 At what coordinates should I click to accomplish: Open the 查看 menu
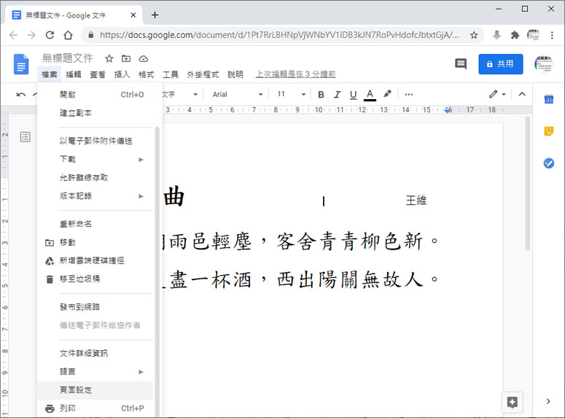pyautogui.click(x=98, y=74)
